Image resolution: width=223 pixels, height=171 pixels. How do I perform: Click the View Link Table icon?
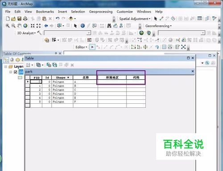tap(200, 18)
